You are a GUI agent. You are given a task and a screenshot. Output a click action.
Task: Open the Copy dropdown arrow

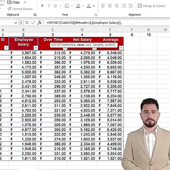click(x=25, y=2)
